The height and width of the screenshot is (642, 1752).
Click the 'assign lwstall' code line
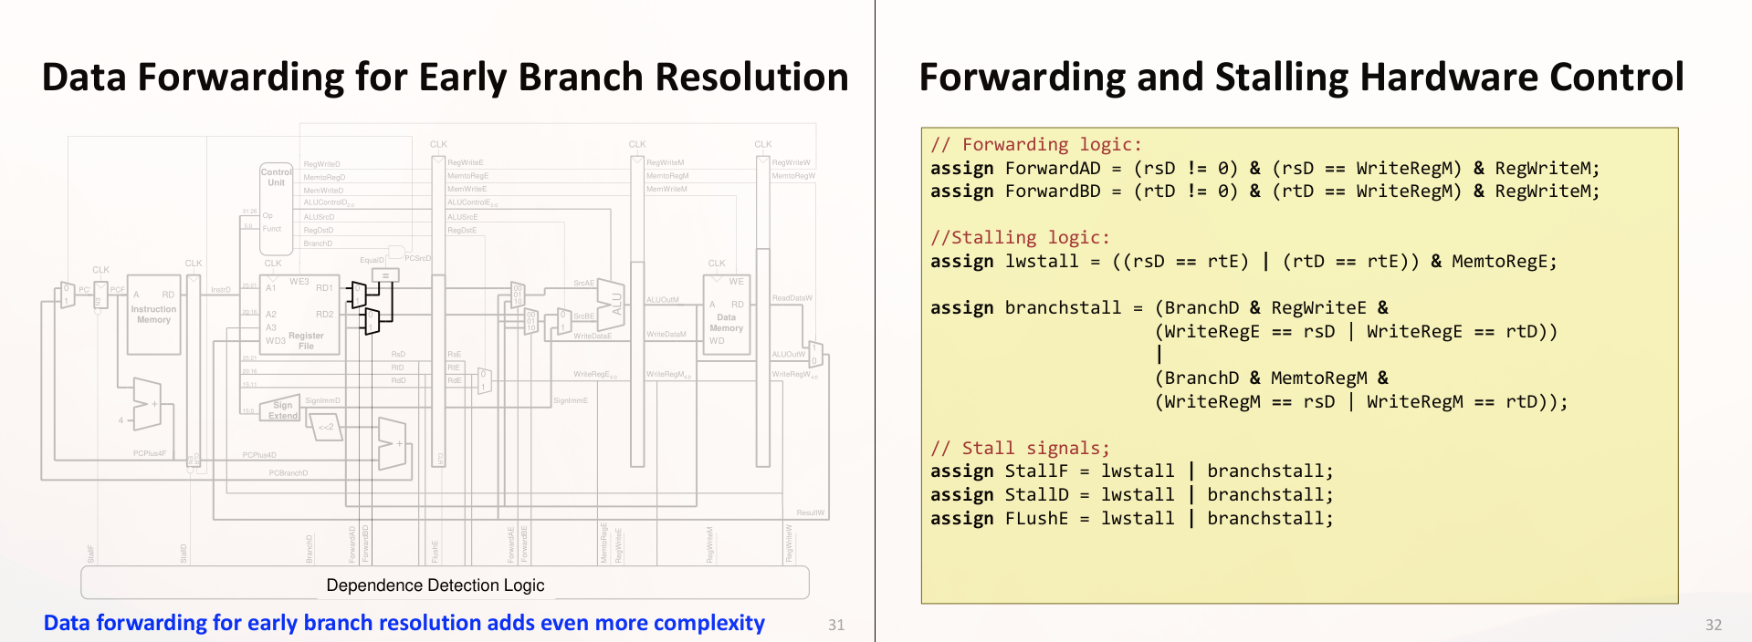pyautogui.click(x=1243, y=262)
